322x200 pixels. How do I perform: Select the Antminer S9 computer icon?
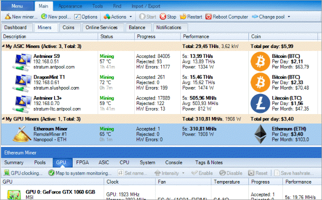(22, 61)
